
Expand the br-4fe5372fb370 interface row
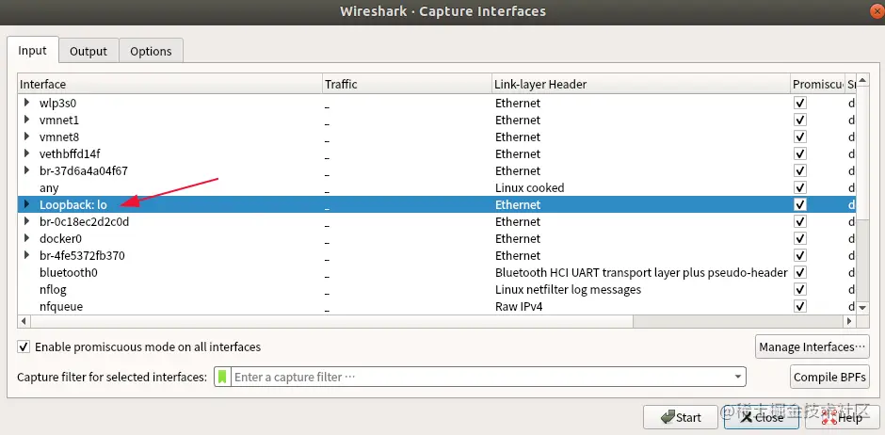tap(26, 255)
